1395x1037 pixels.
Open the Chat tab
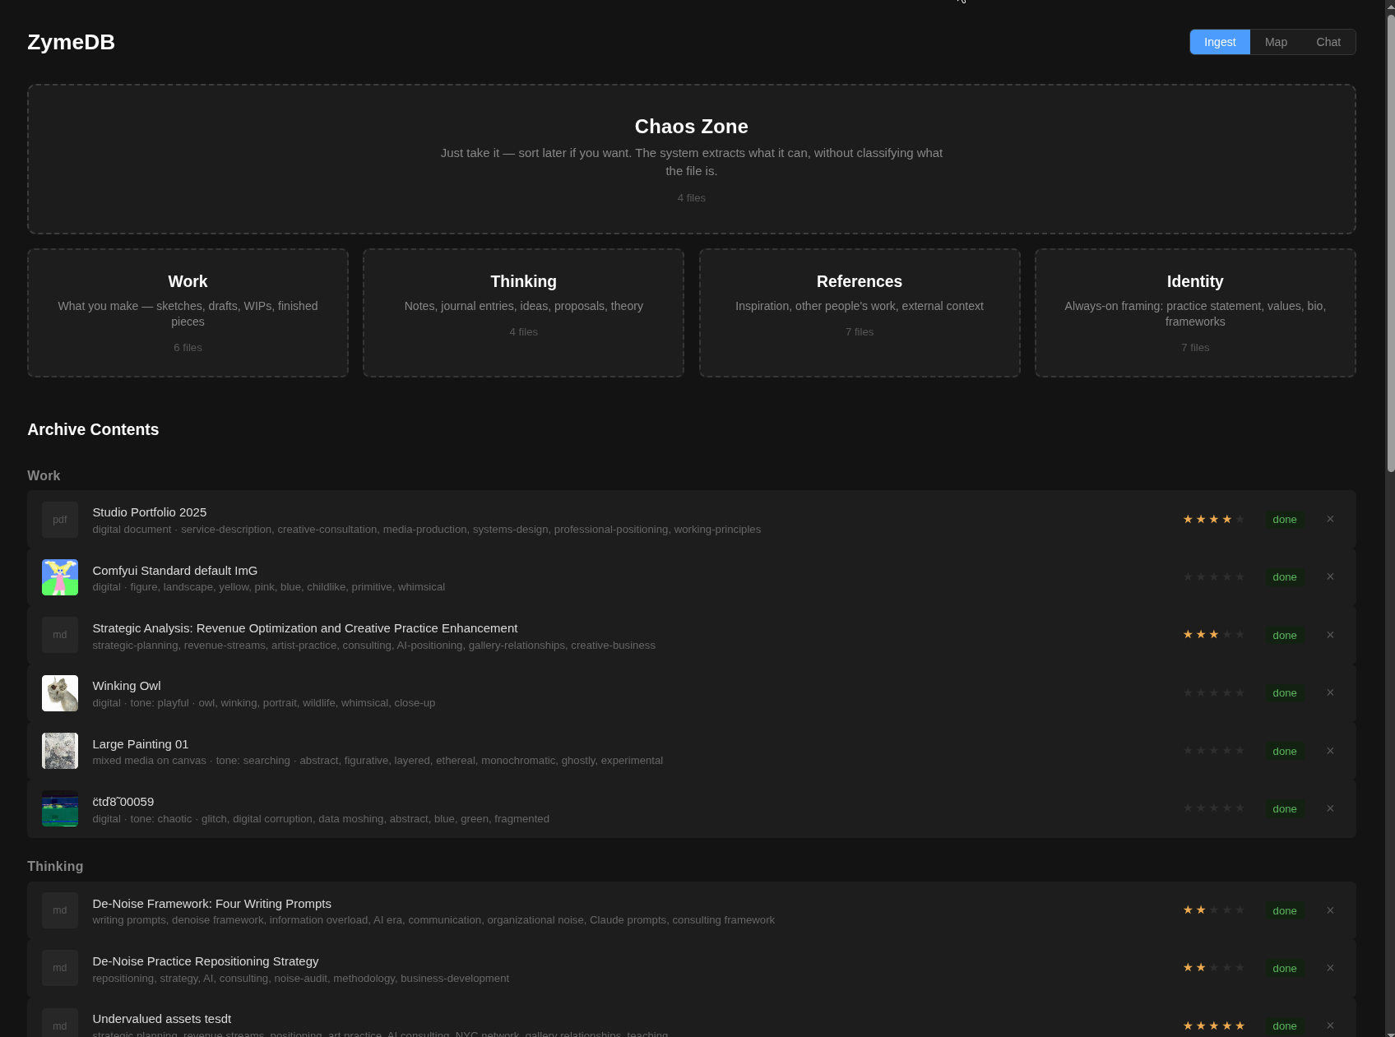pos(1328,42)
